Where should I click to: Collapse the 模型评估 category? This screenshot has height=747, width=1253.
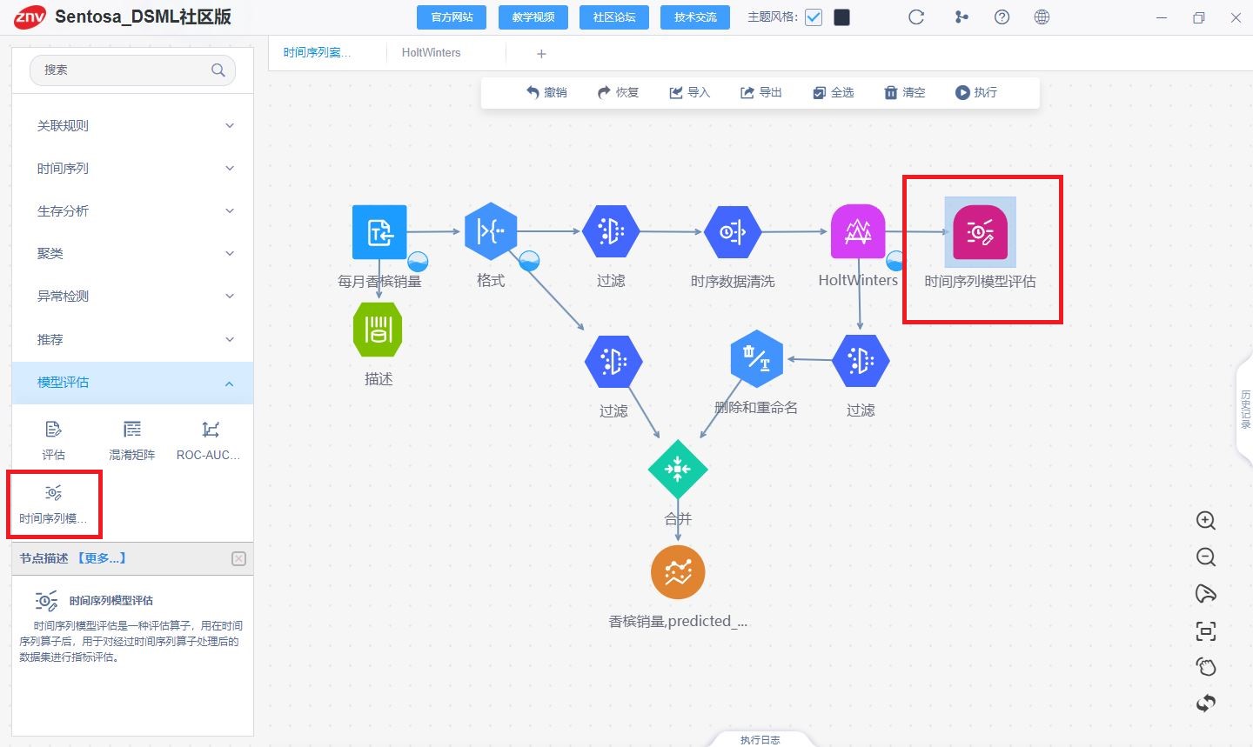[x=132, y=383]
